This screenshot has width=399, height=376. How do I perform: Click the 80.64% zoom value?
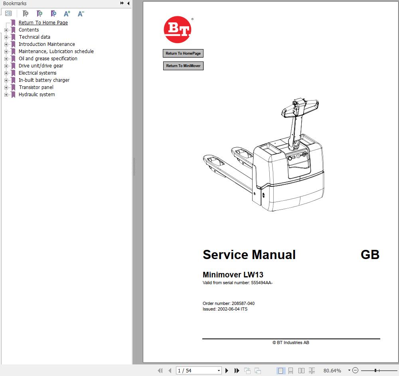pyautogui.click(x=332, y=371)
